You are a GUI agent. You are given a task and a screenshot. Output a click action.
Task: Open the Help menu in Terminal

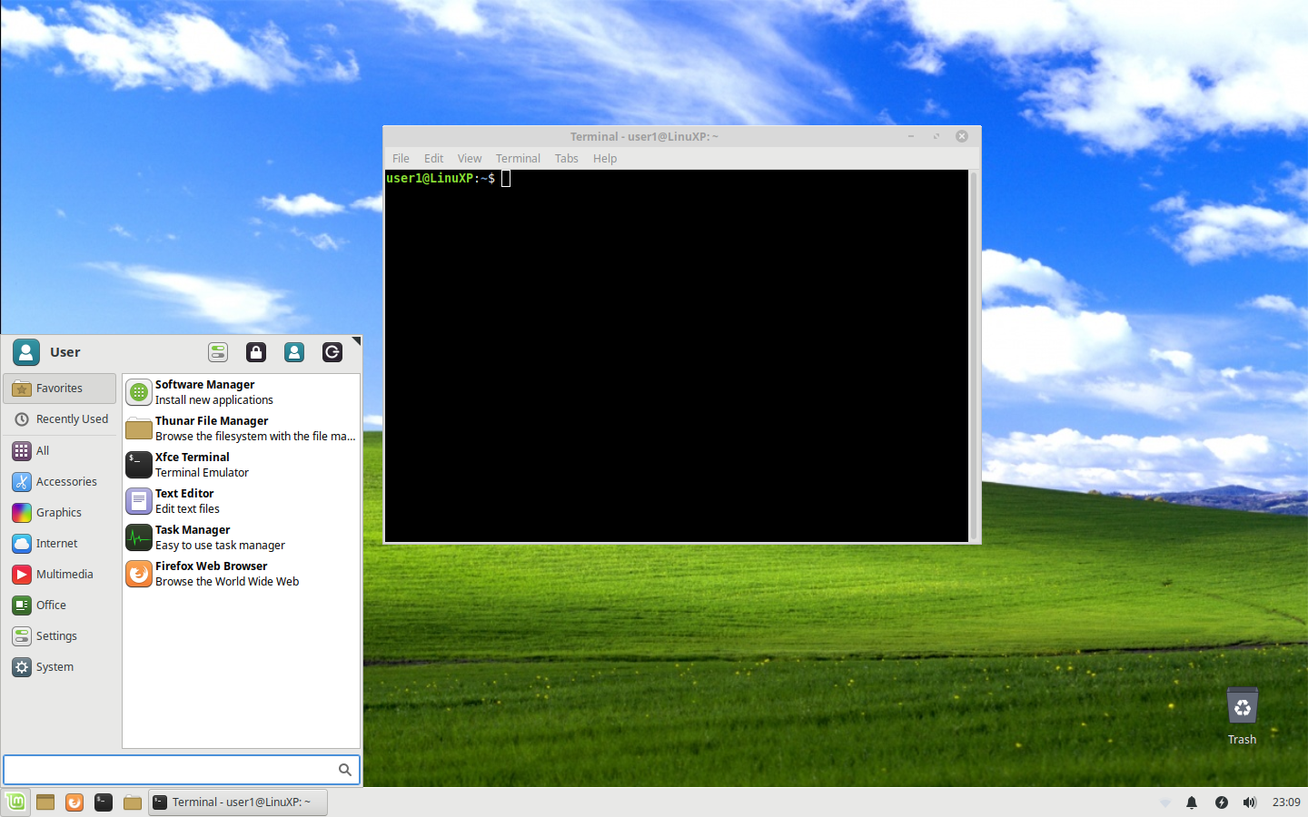click(605, 158)
